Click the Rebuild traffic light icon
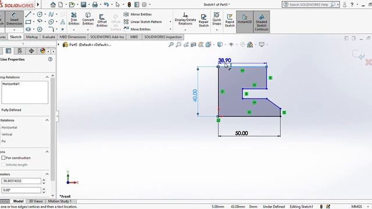The width and height of the screenshot is (372, 209). coord(129,5)
